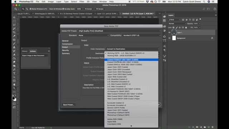229x129 pixels.
Task: Toggle lock transparent pixels
Action: [x=173, y=28]
